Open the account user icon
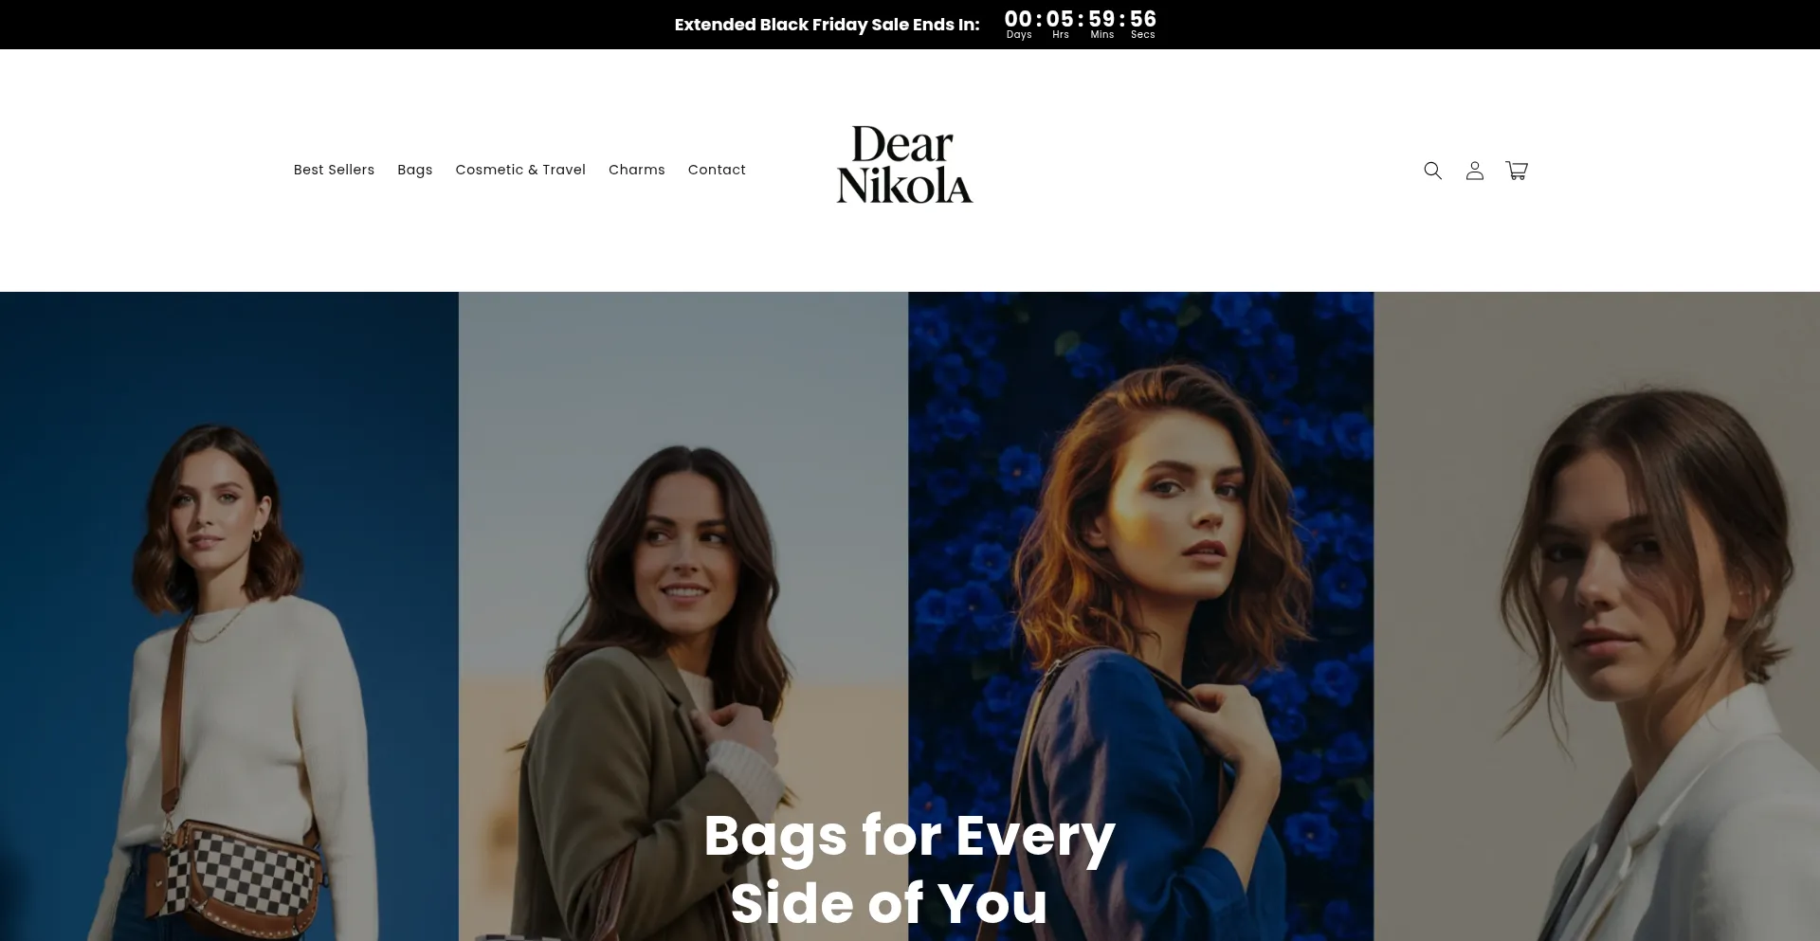This screenshot has width=1820, height=941. click(1474, 171)
